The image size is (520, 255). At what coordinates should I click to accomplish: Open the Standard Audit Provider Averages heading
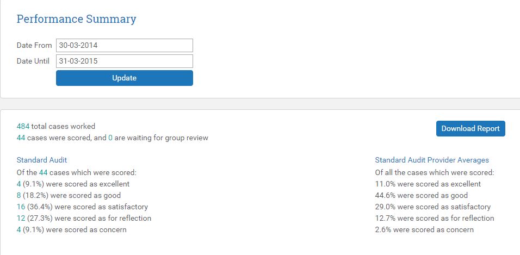tap(431, 160)
